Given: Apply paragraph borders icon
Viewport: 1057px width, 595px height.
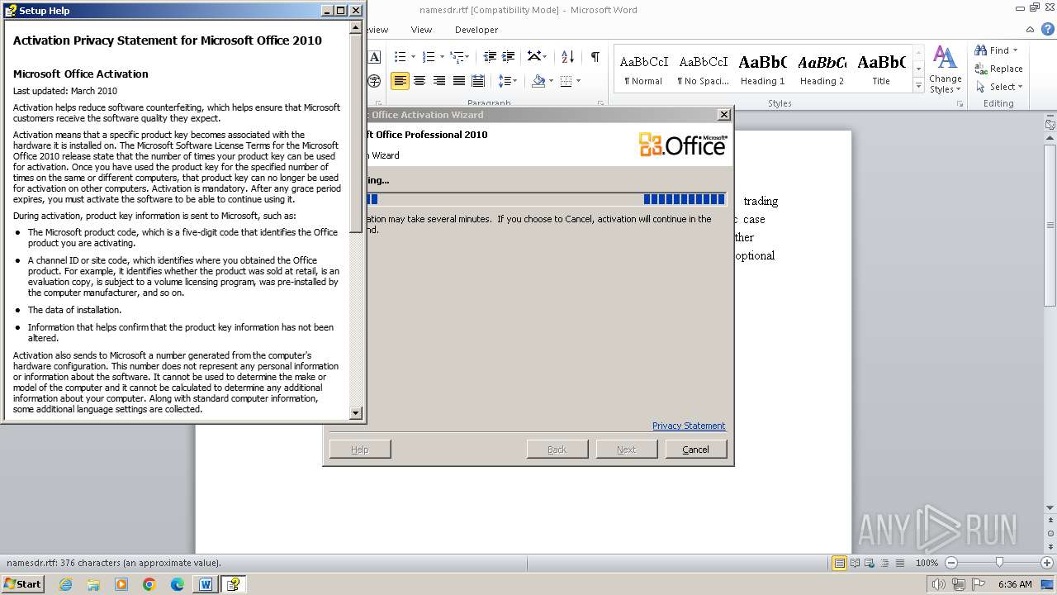Looking at the screenshot, I should pos(566,81).
